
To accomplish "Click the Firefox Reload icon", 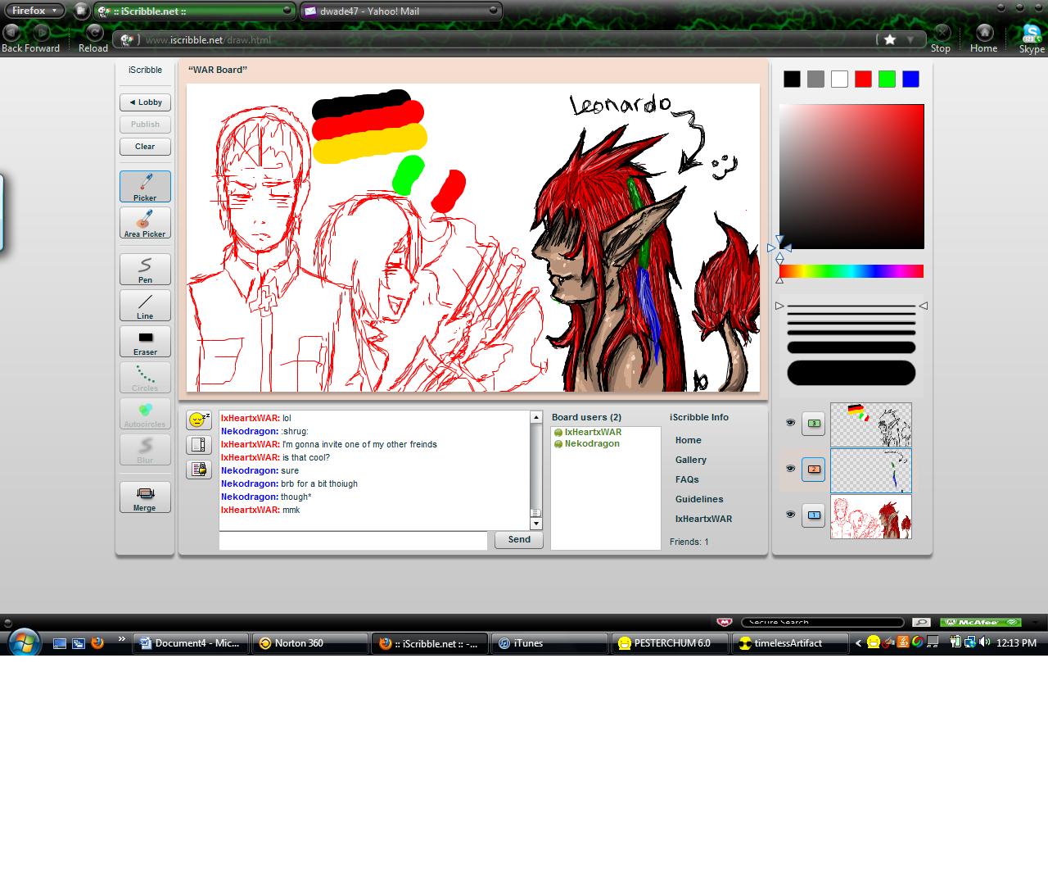I will coord(94,32).
